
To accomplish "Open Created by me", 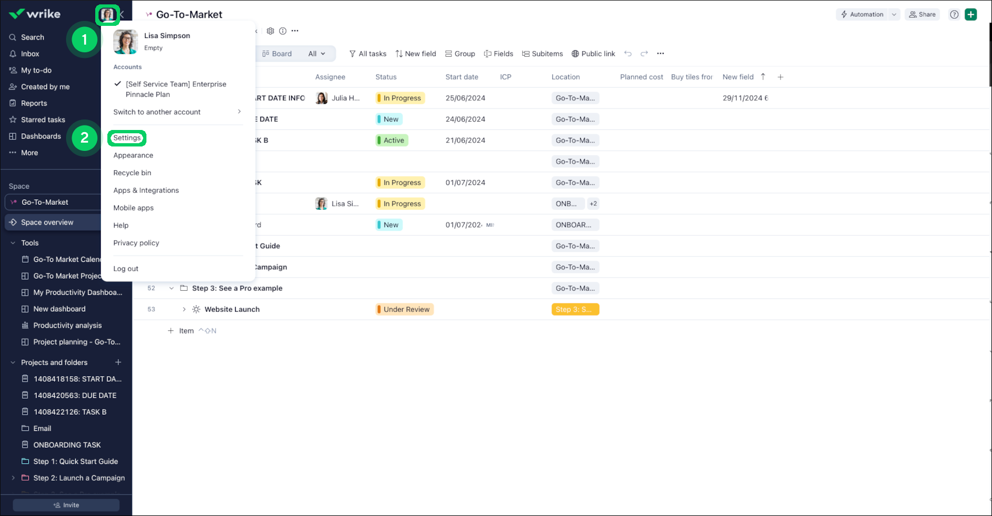I will point(45,87).
